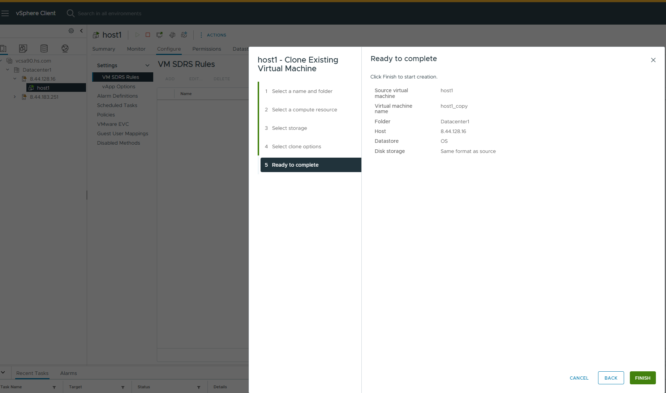This screenshot has width=666, height=393.
Task: Open the navigator settings gear icon
Action: pos(71,31)
